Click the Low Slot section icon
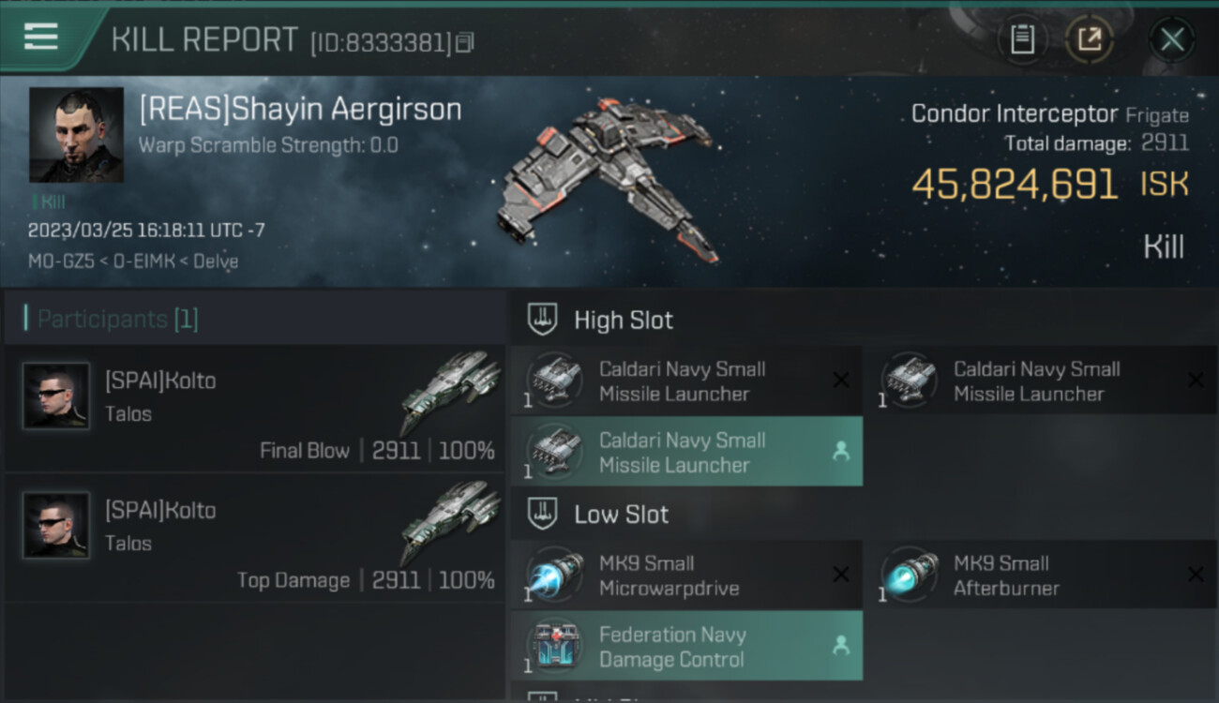The height and width of the screenshot is (703, 1219). [543, 514]
